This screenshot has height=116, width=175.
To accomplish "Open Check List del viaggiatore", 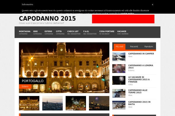I will click(74, 32).
